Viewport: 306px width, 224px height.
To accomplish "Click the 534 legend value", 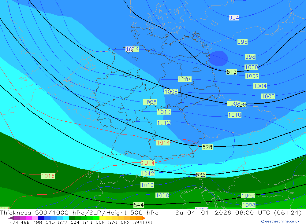I will coord(75,222).
